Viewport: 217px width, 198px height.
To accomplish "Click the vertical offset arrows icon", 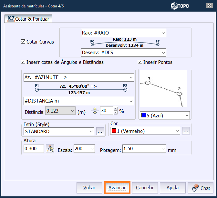I will pos(95,111).
